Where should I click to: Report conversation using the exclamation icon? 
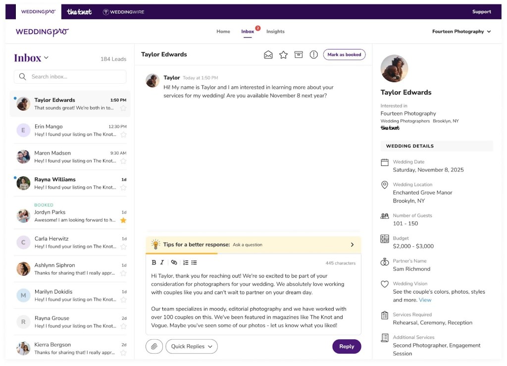[313, 54]
